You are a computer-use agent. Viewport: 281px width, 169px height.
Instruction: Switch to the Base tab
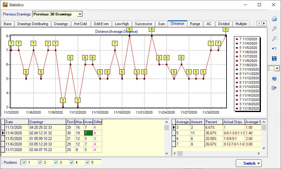(7, 24)
